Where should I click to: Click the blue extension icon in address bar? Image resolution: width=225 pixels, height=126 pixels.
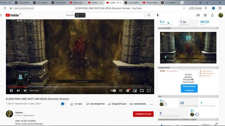(213, 8)
